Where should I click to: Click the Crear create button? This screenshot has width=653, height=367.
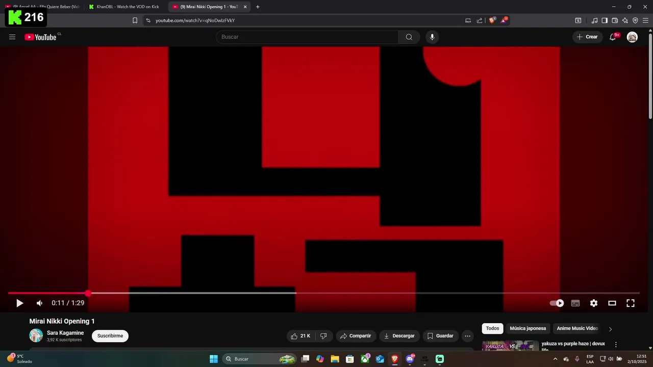[x=587, y=37]
